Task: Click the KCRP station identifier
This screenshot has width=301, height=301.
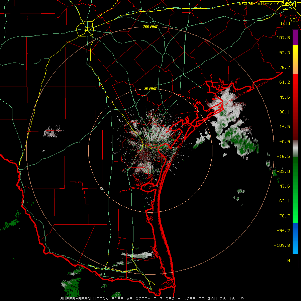Action: (x=190, y=299)
